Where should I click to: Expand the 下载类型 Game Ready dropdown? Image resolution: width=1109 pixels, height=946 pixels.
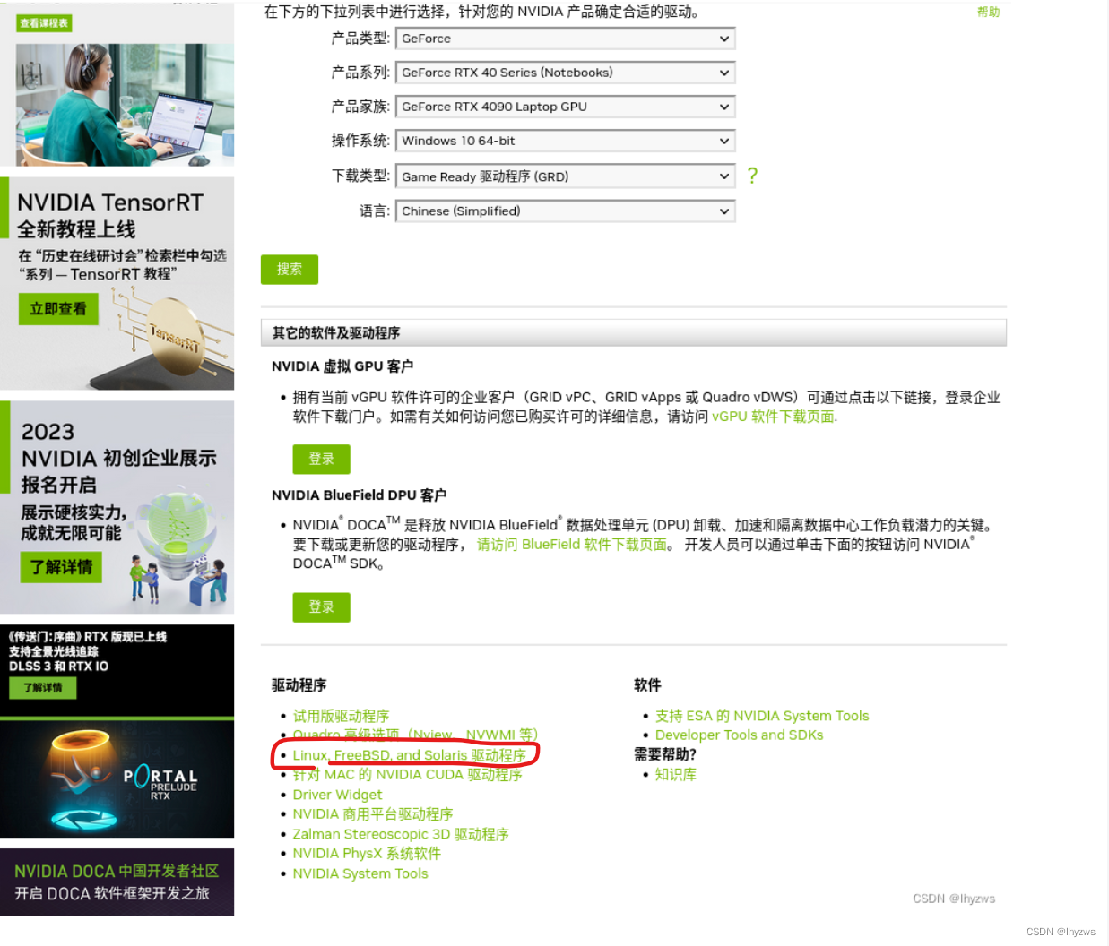click(x=565, y=176)
